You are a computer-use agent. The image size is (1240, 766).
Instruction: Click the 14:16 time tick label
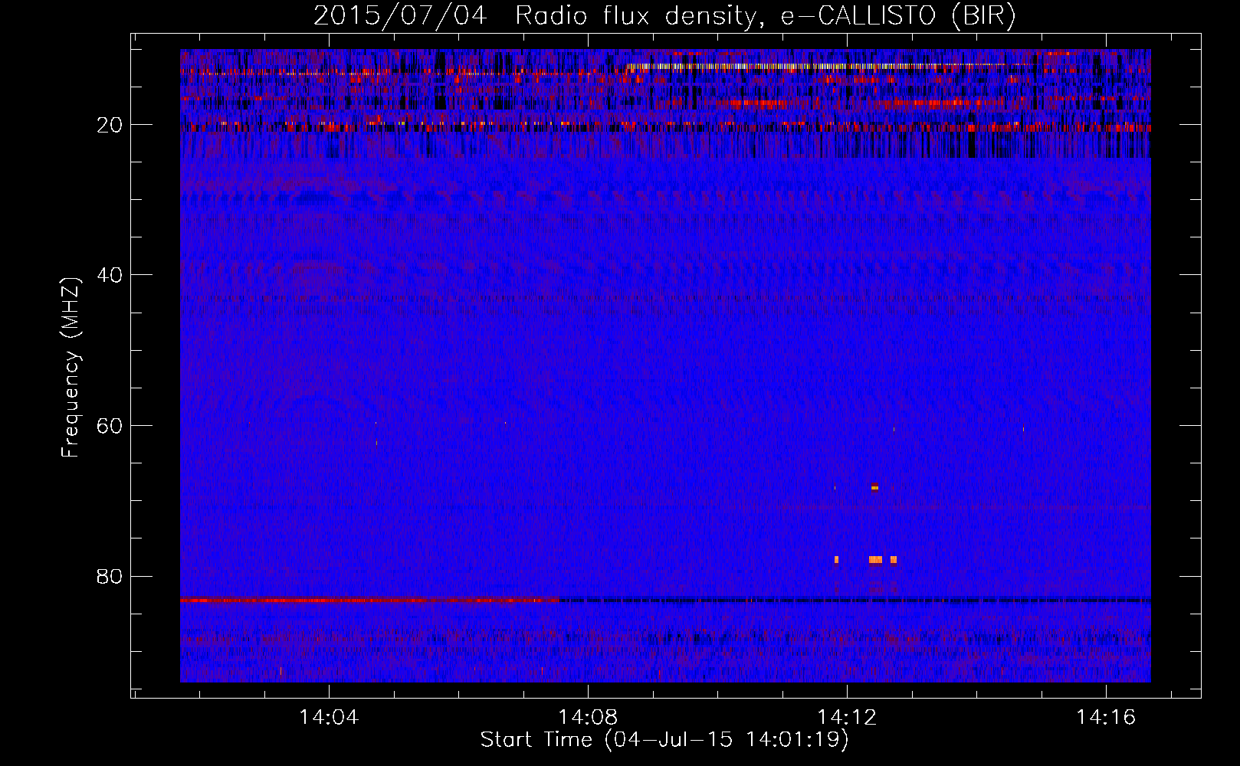[1106, 718]
